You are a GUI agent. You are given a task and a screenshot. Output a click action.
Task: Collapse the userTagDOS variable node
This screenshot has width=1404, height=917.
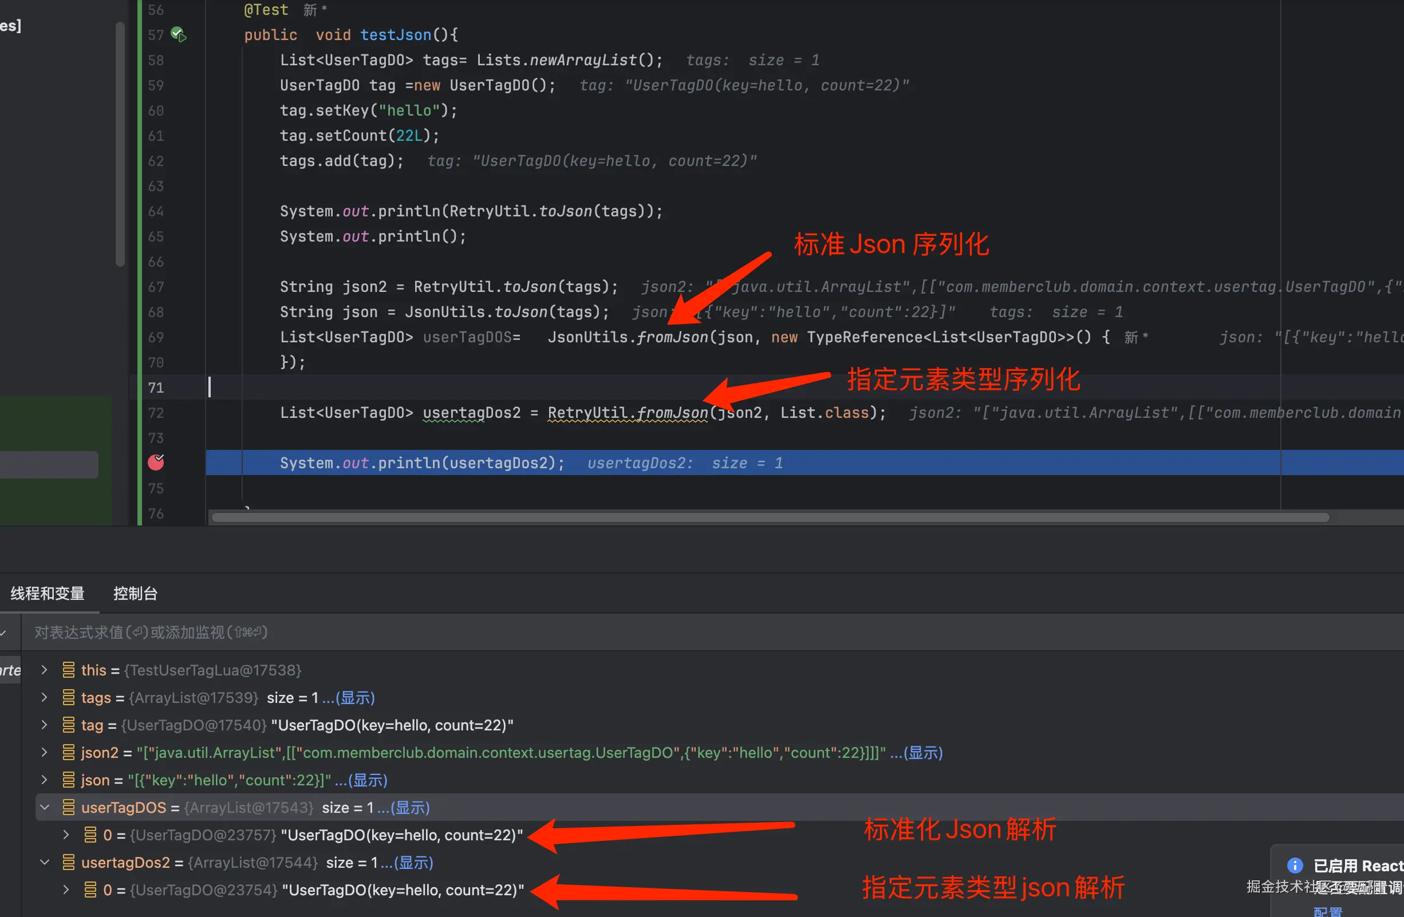[44, 807]
